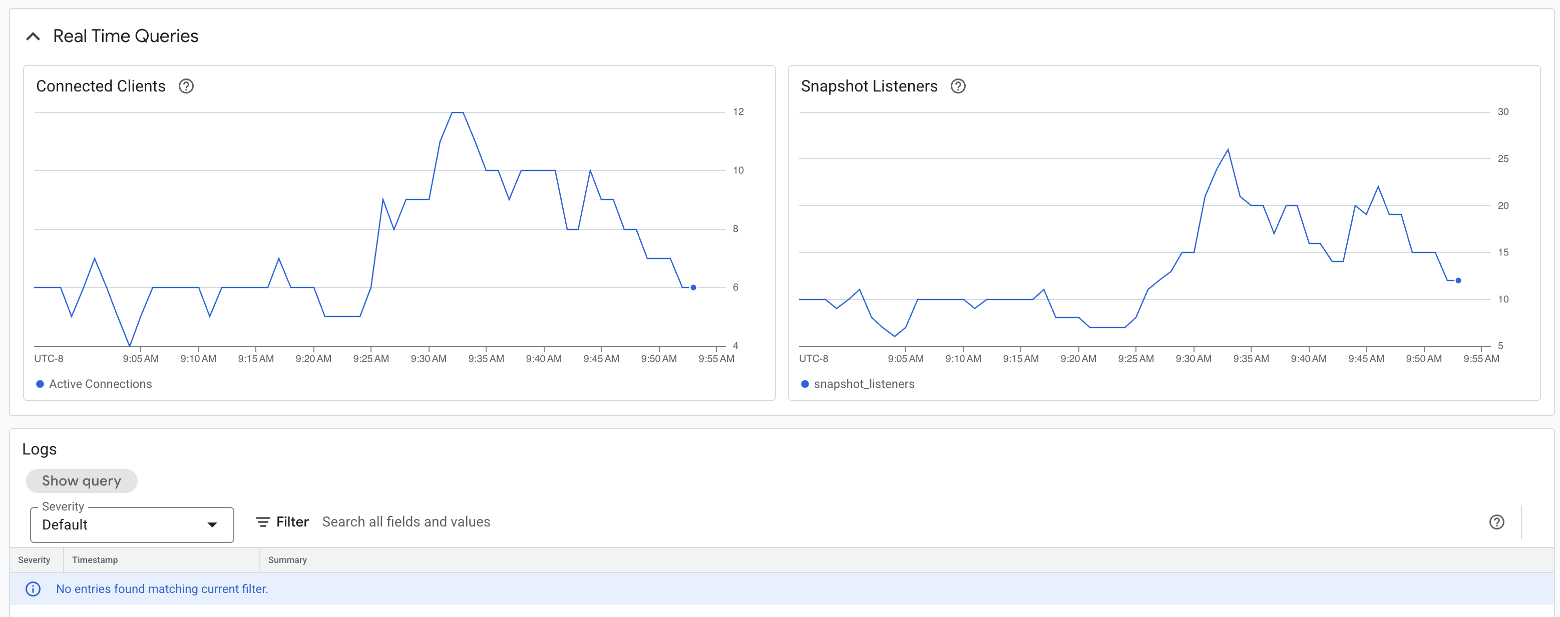Click info icon in no entries row

(x=34, y=588)
